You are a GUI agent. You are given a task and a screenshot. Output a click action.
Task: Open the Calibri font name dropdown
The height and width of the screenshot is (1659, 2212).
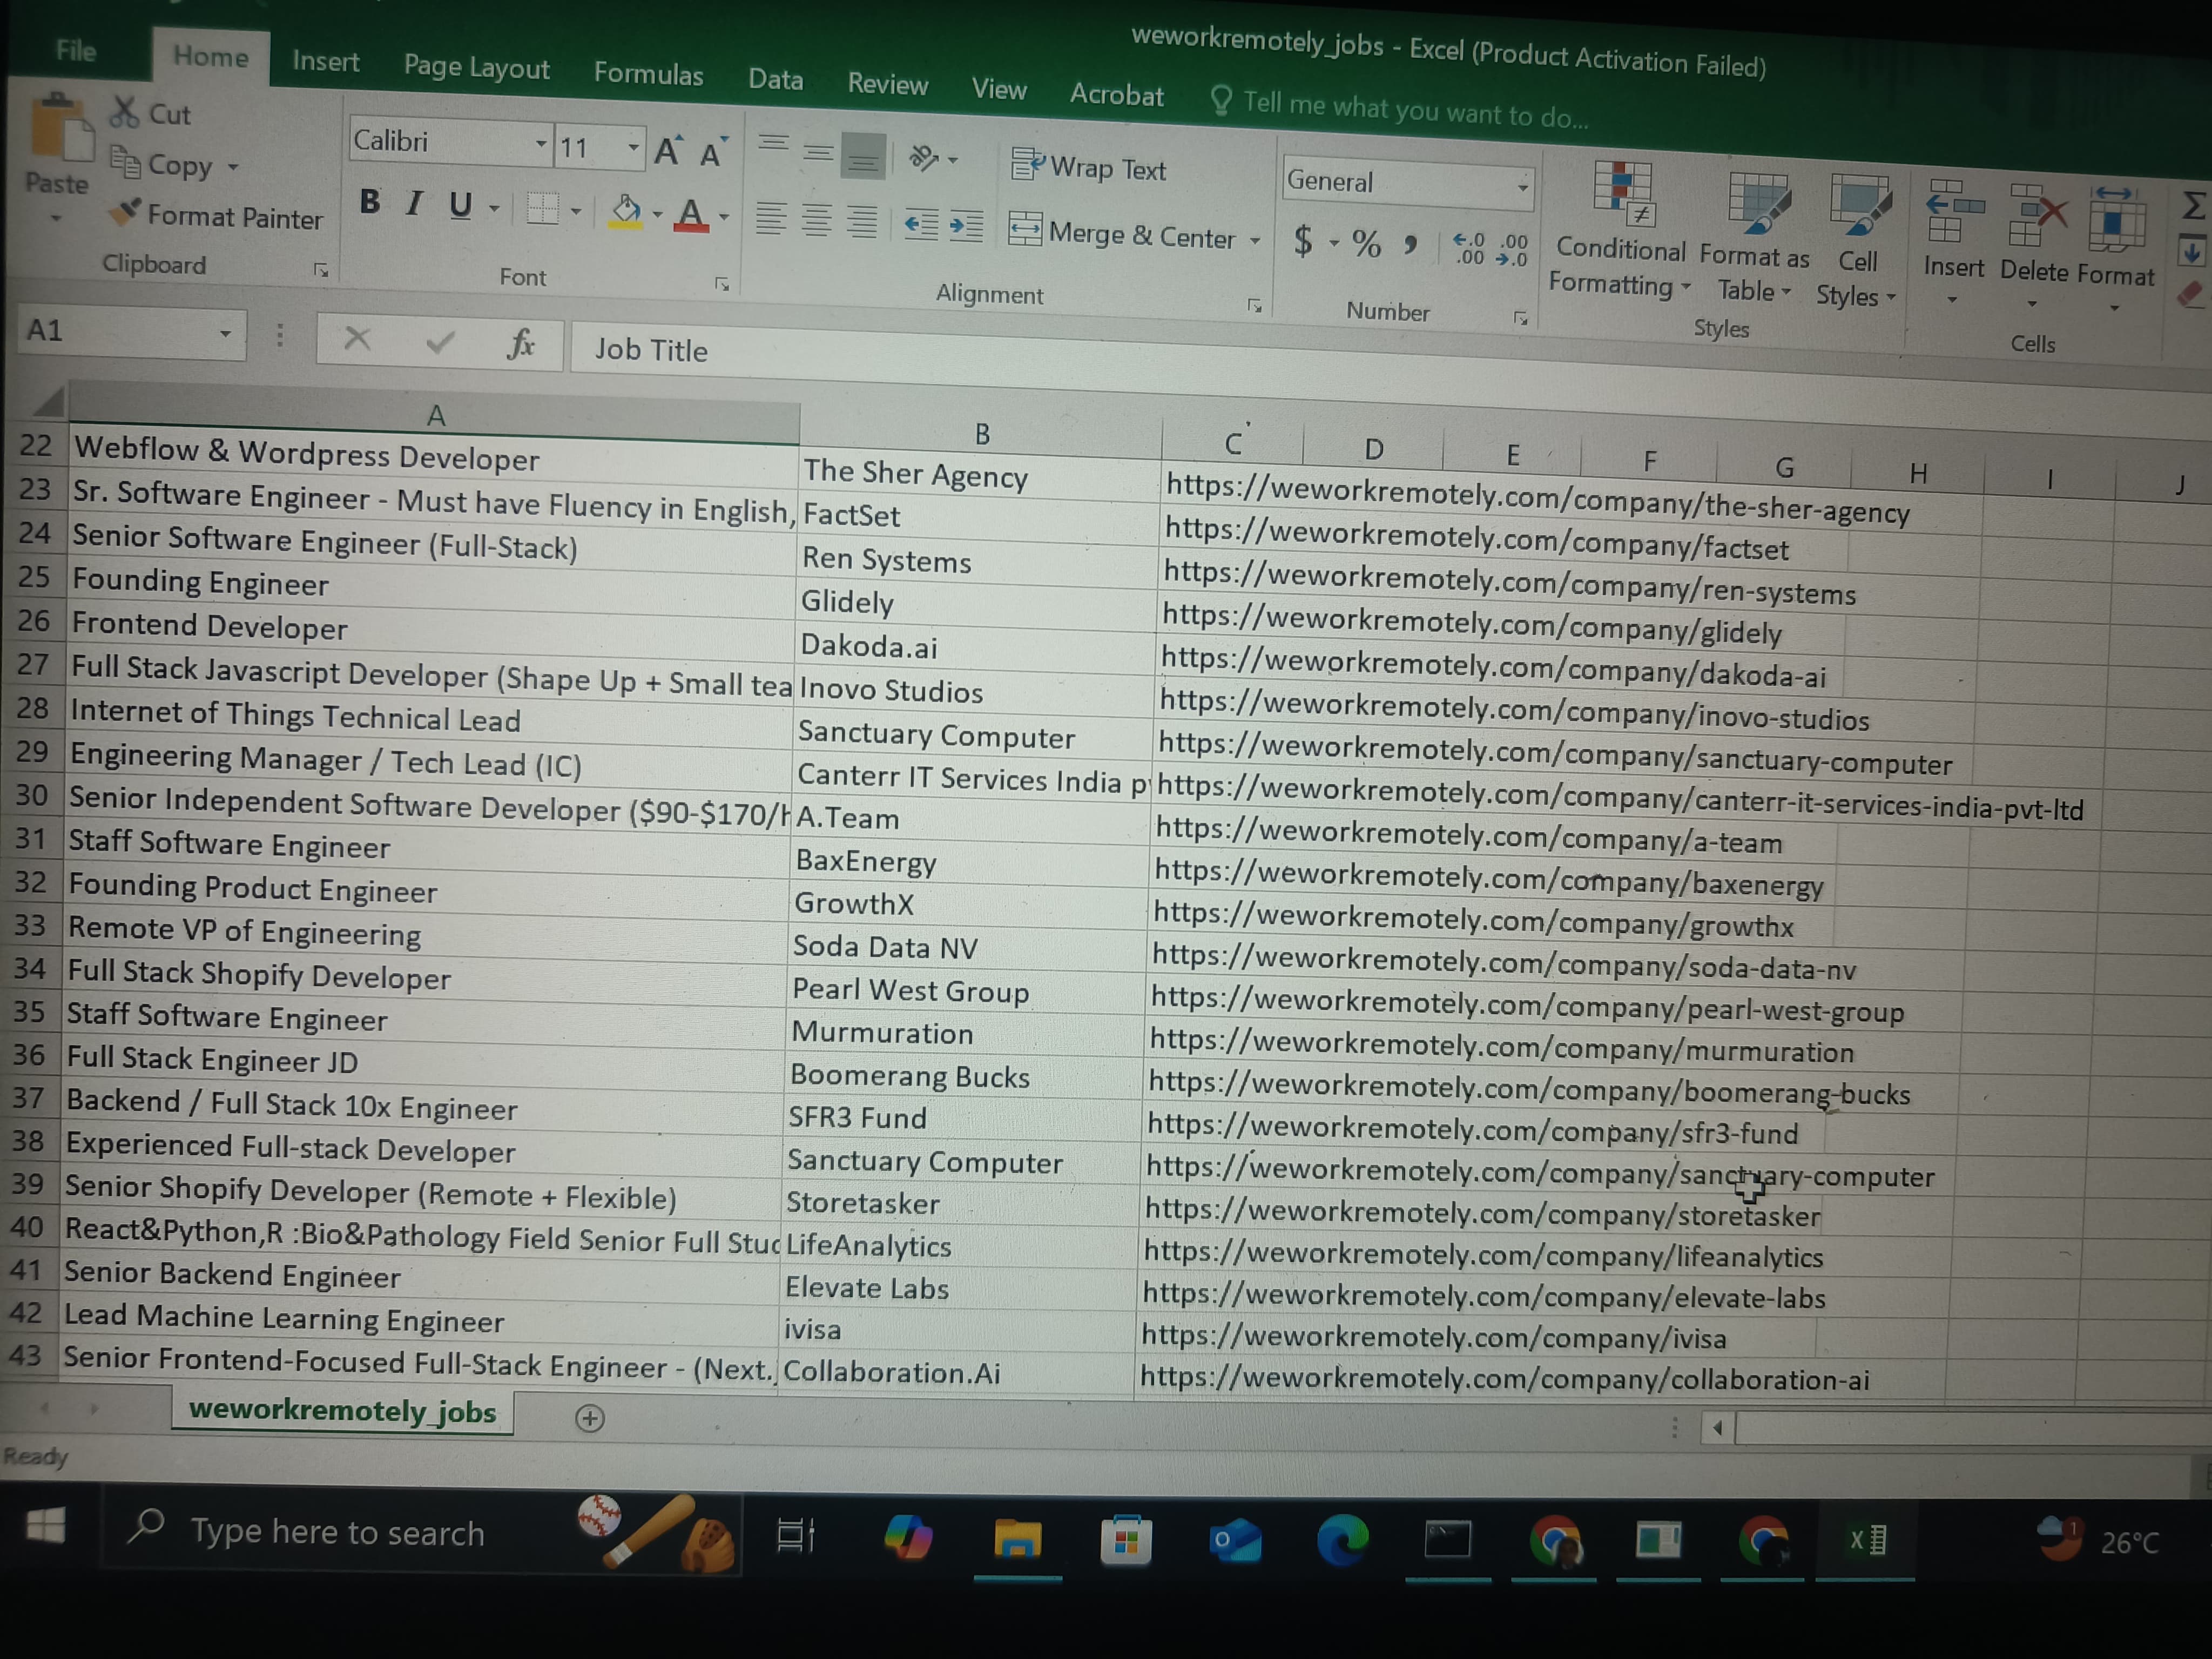[540, 144]
